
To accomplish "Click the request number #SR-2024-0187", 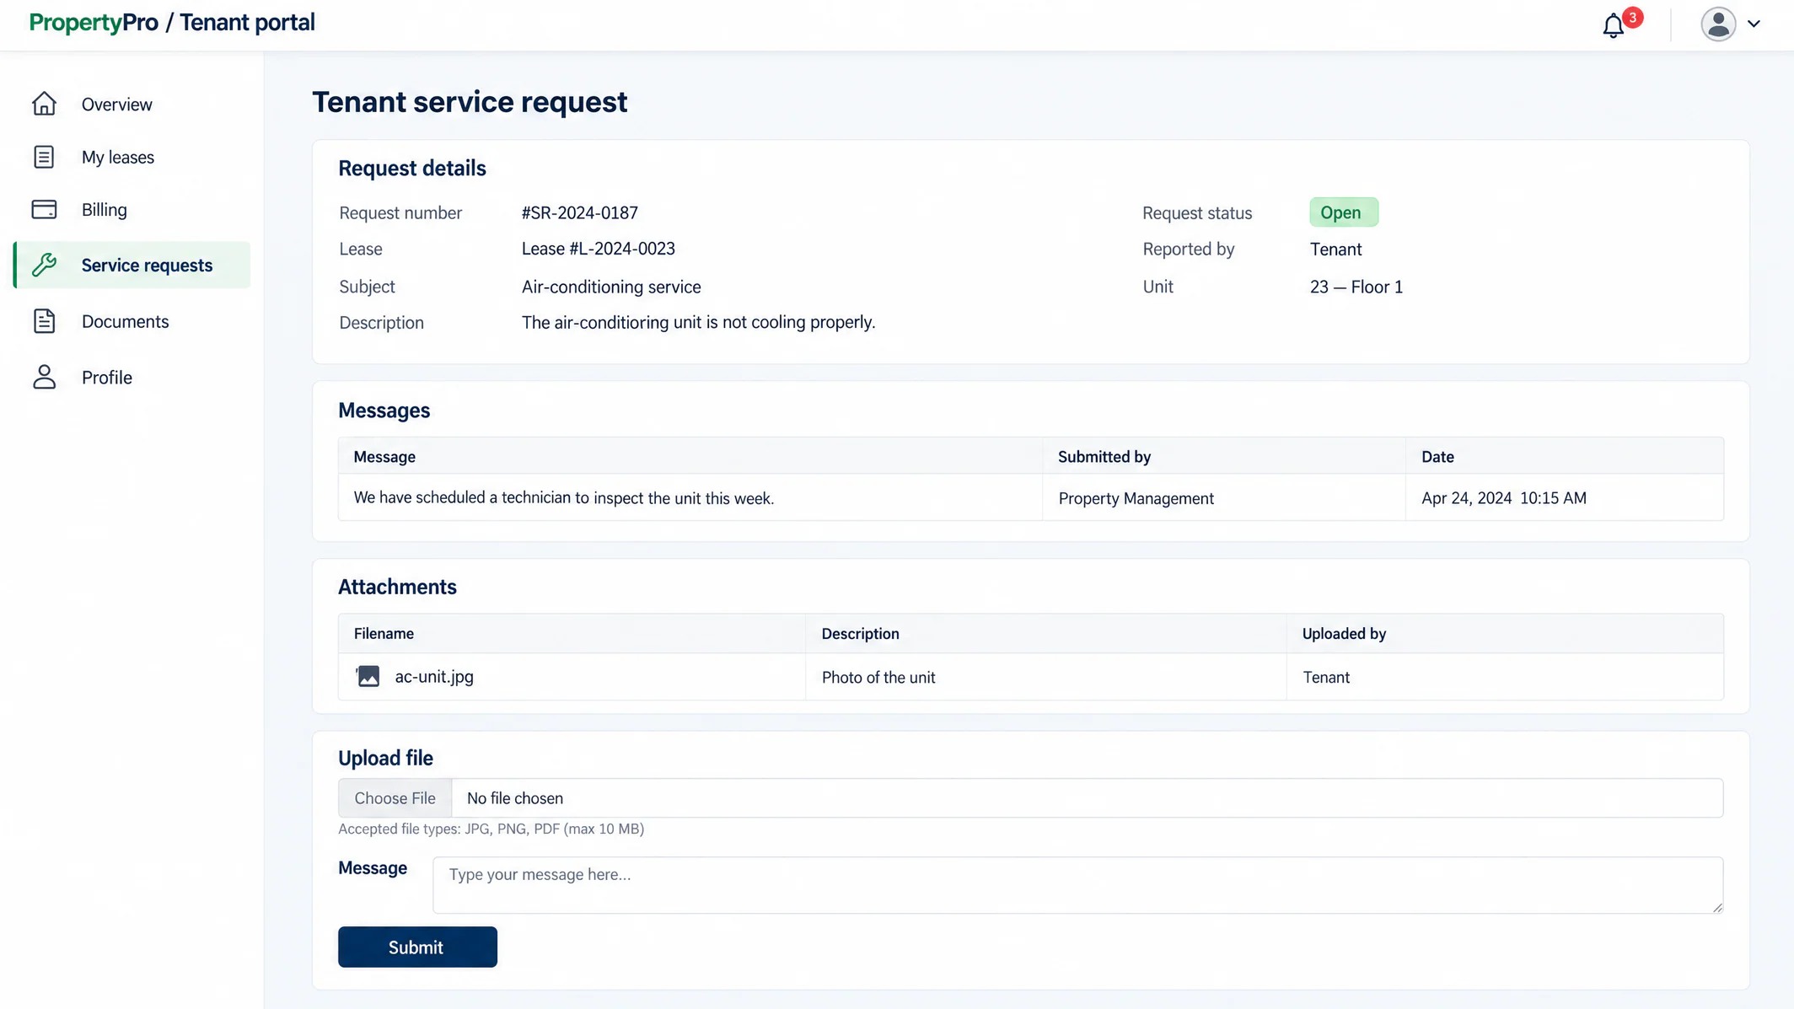I will click(x=579, y=212).
